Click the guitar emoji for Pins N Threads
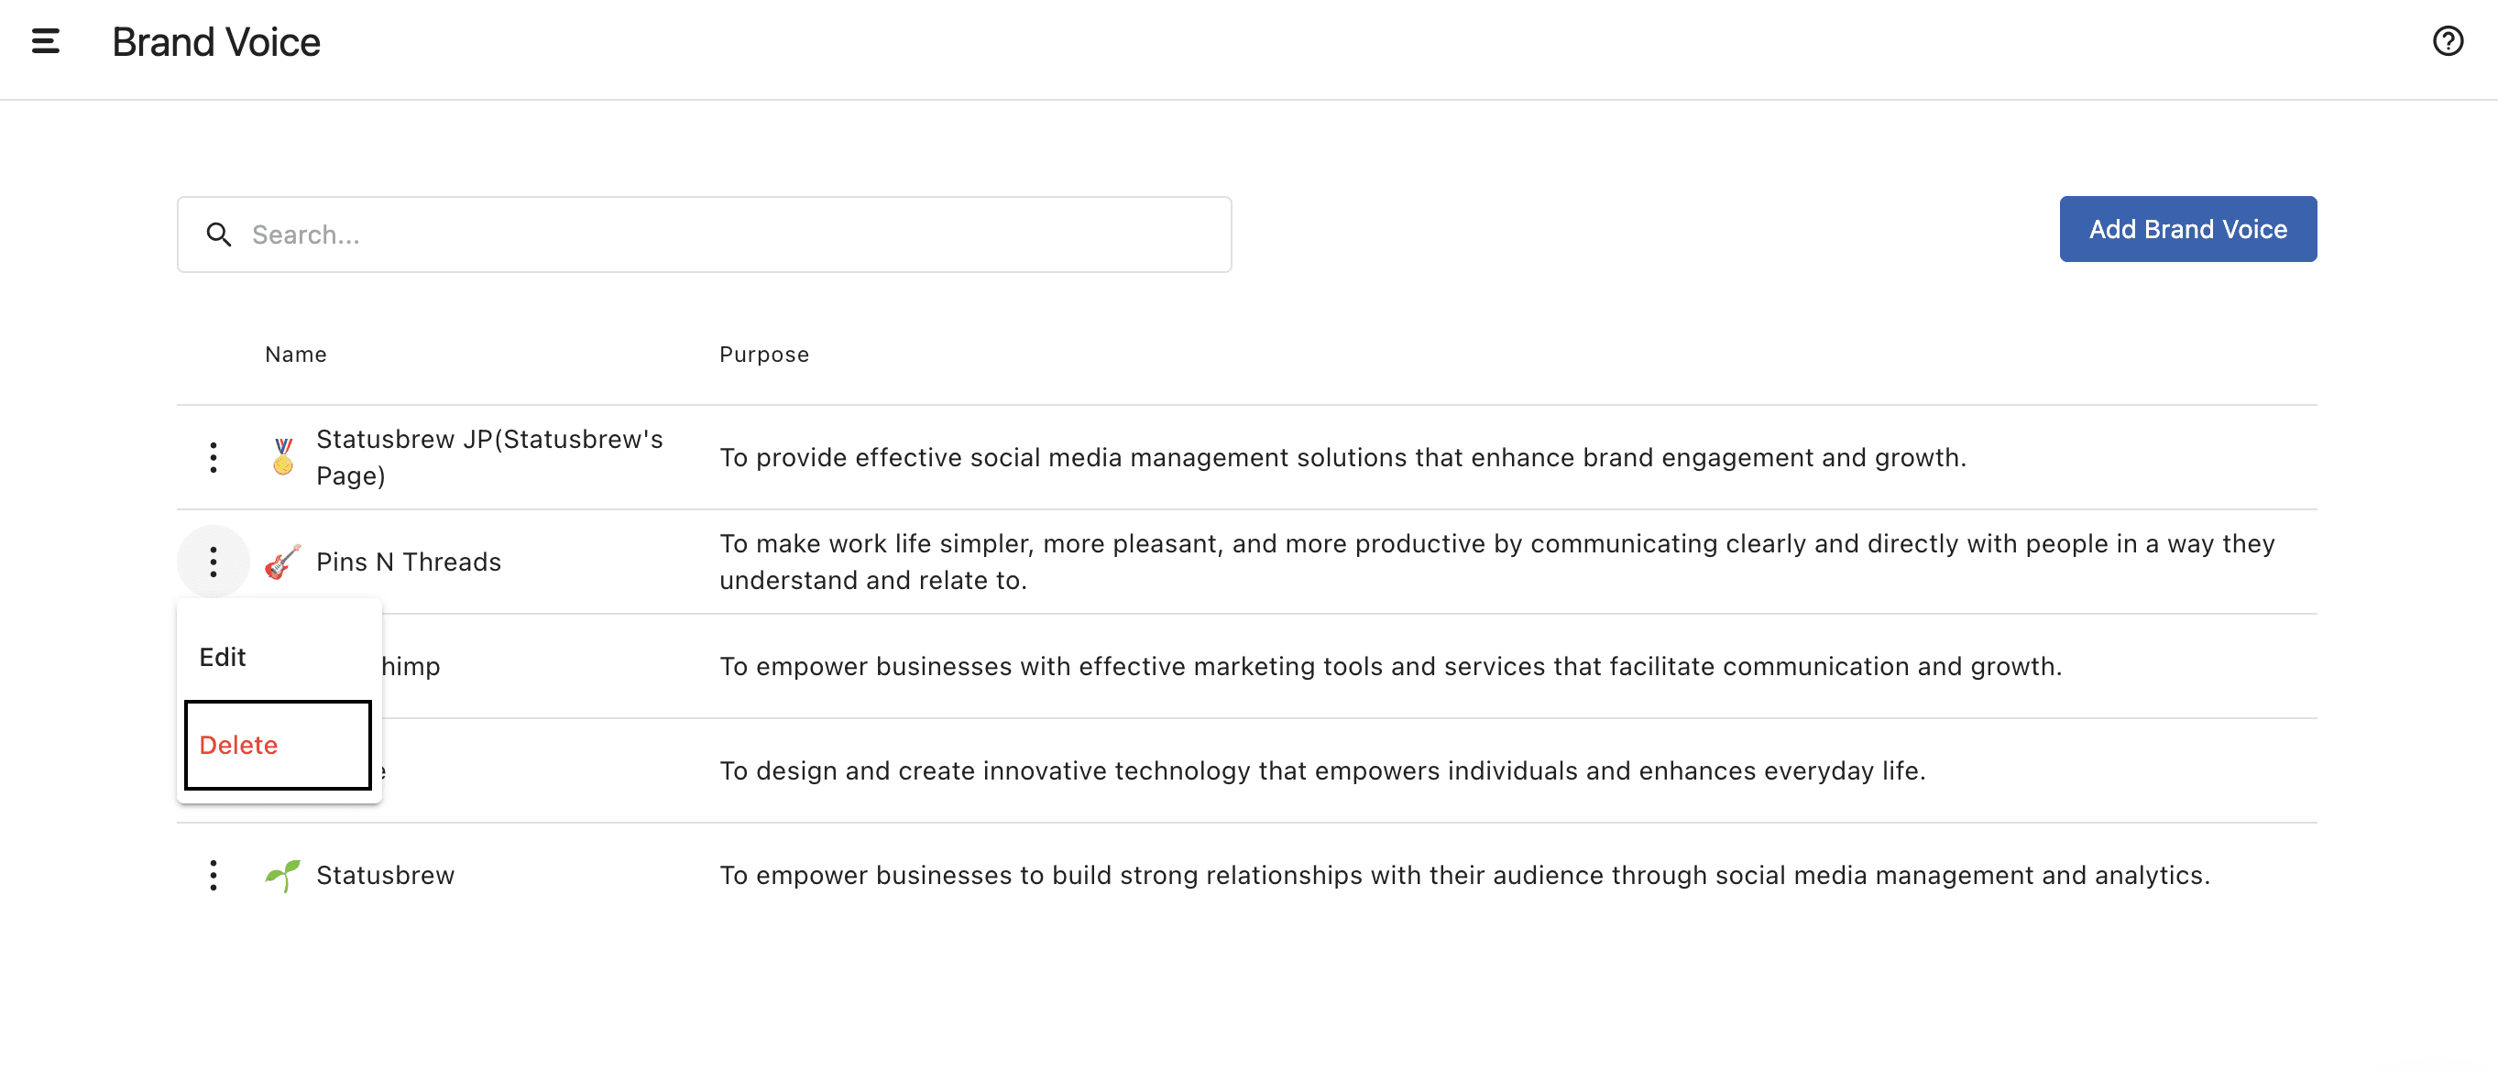 pyautogui.click(x=282, y=562)
